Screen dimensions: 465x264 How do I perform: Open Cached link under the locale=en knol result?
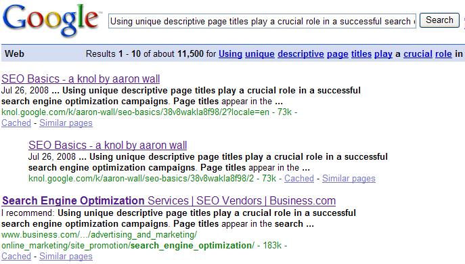[16, 123]
